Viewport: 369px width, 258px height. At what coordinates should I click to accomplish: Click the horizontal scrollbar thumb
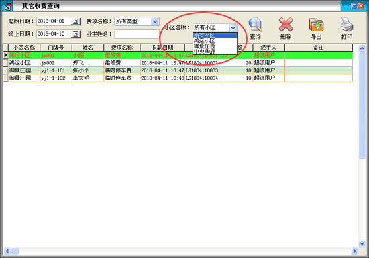tap(15, 251)
